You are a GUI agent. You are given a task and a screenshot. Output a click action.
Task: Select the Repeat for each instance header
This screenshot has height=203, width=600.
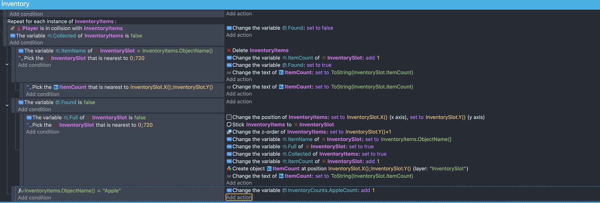point(62,22)
